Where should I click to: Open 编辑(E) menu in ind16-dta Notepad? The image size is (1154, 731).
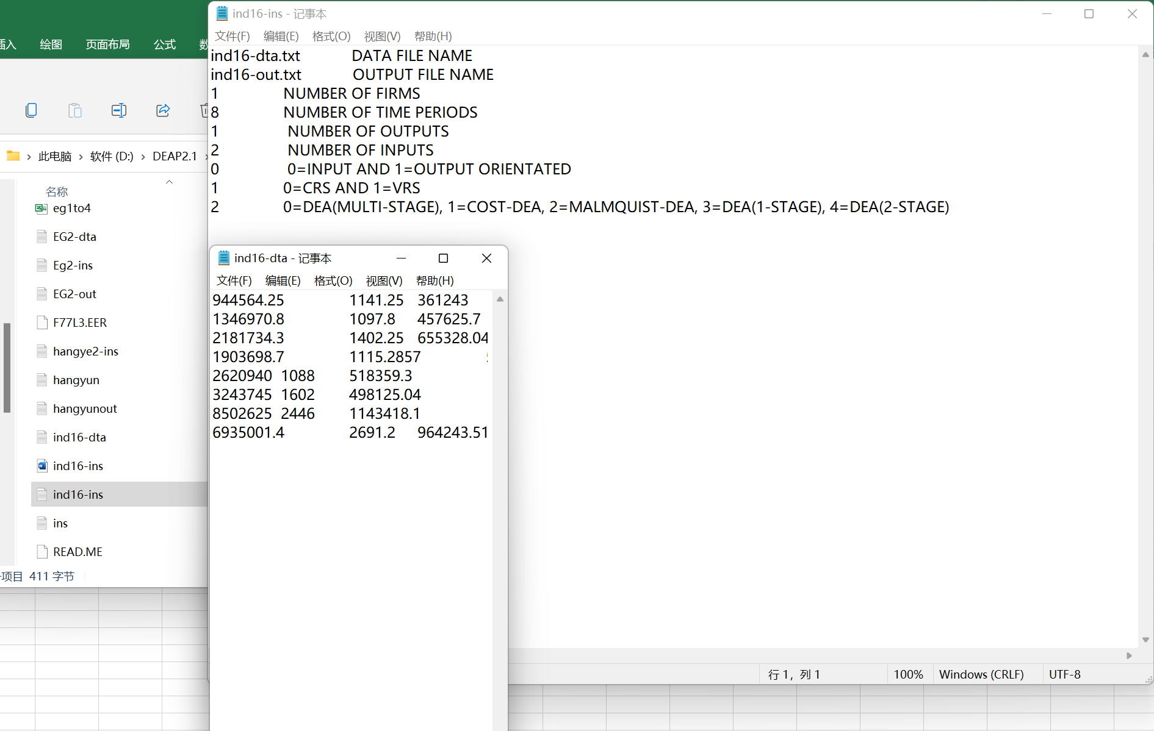coord(283,280)
